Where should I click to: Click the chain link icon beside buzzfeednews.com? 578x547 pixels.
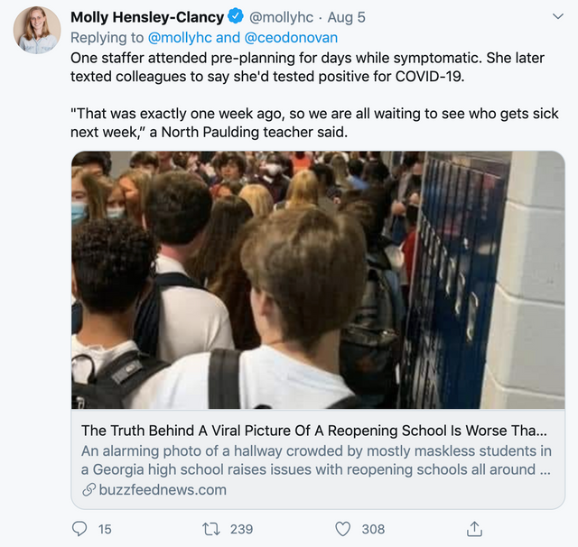point(89,490)
